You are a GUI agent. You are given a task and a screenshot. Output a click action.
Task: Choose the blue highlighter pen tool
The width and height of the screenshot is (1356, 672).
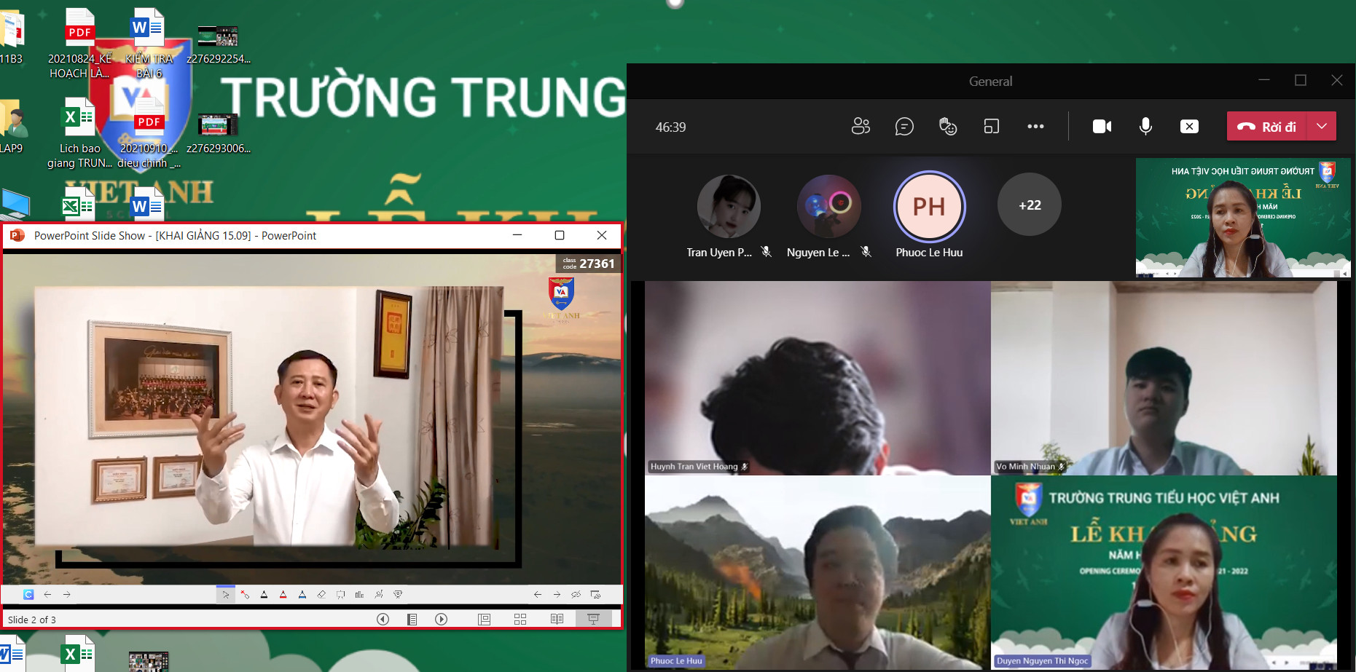point(302,594)
